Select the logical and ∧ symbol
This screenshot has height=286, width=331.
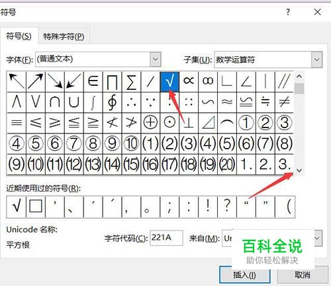17,102
